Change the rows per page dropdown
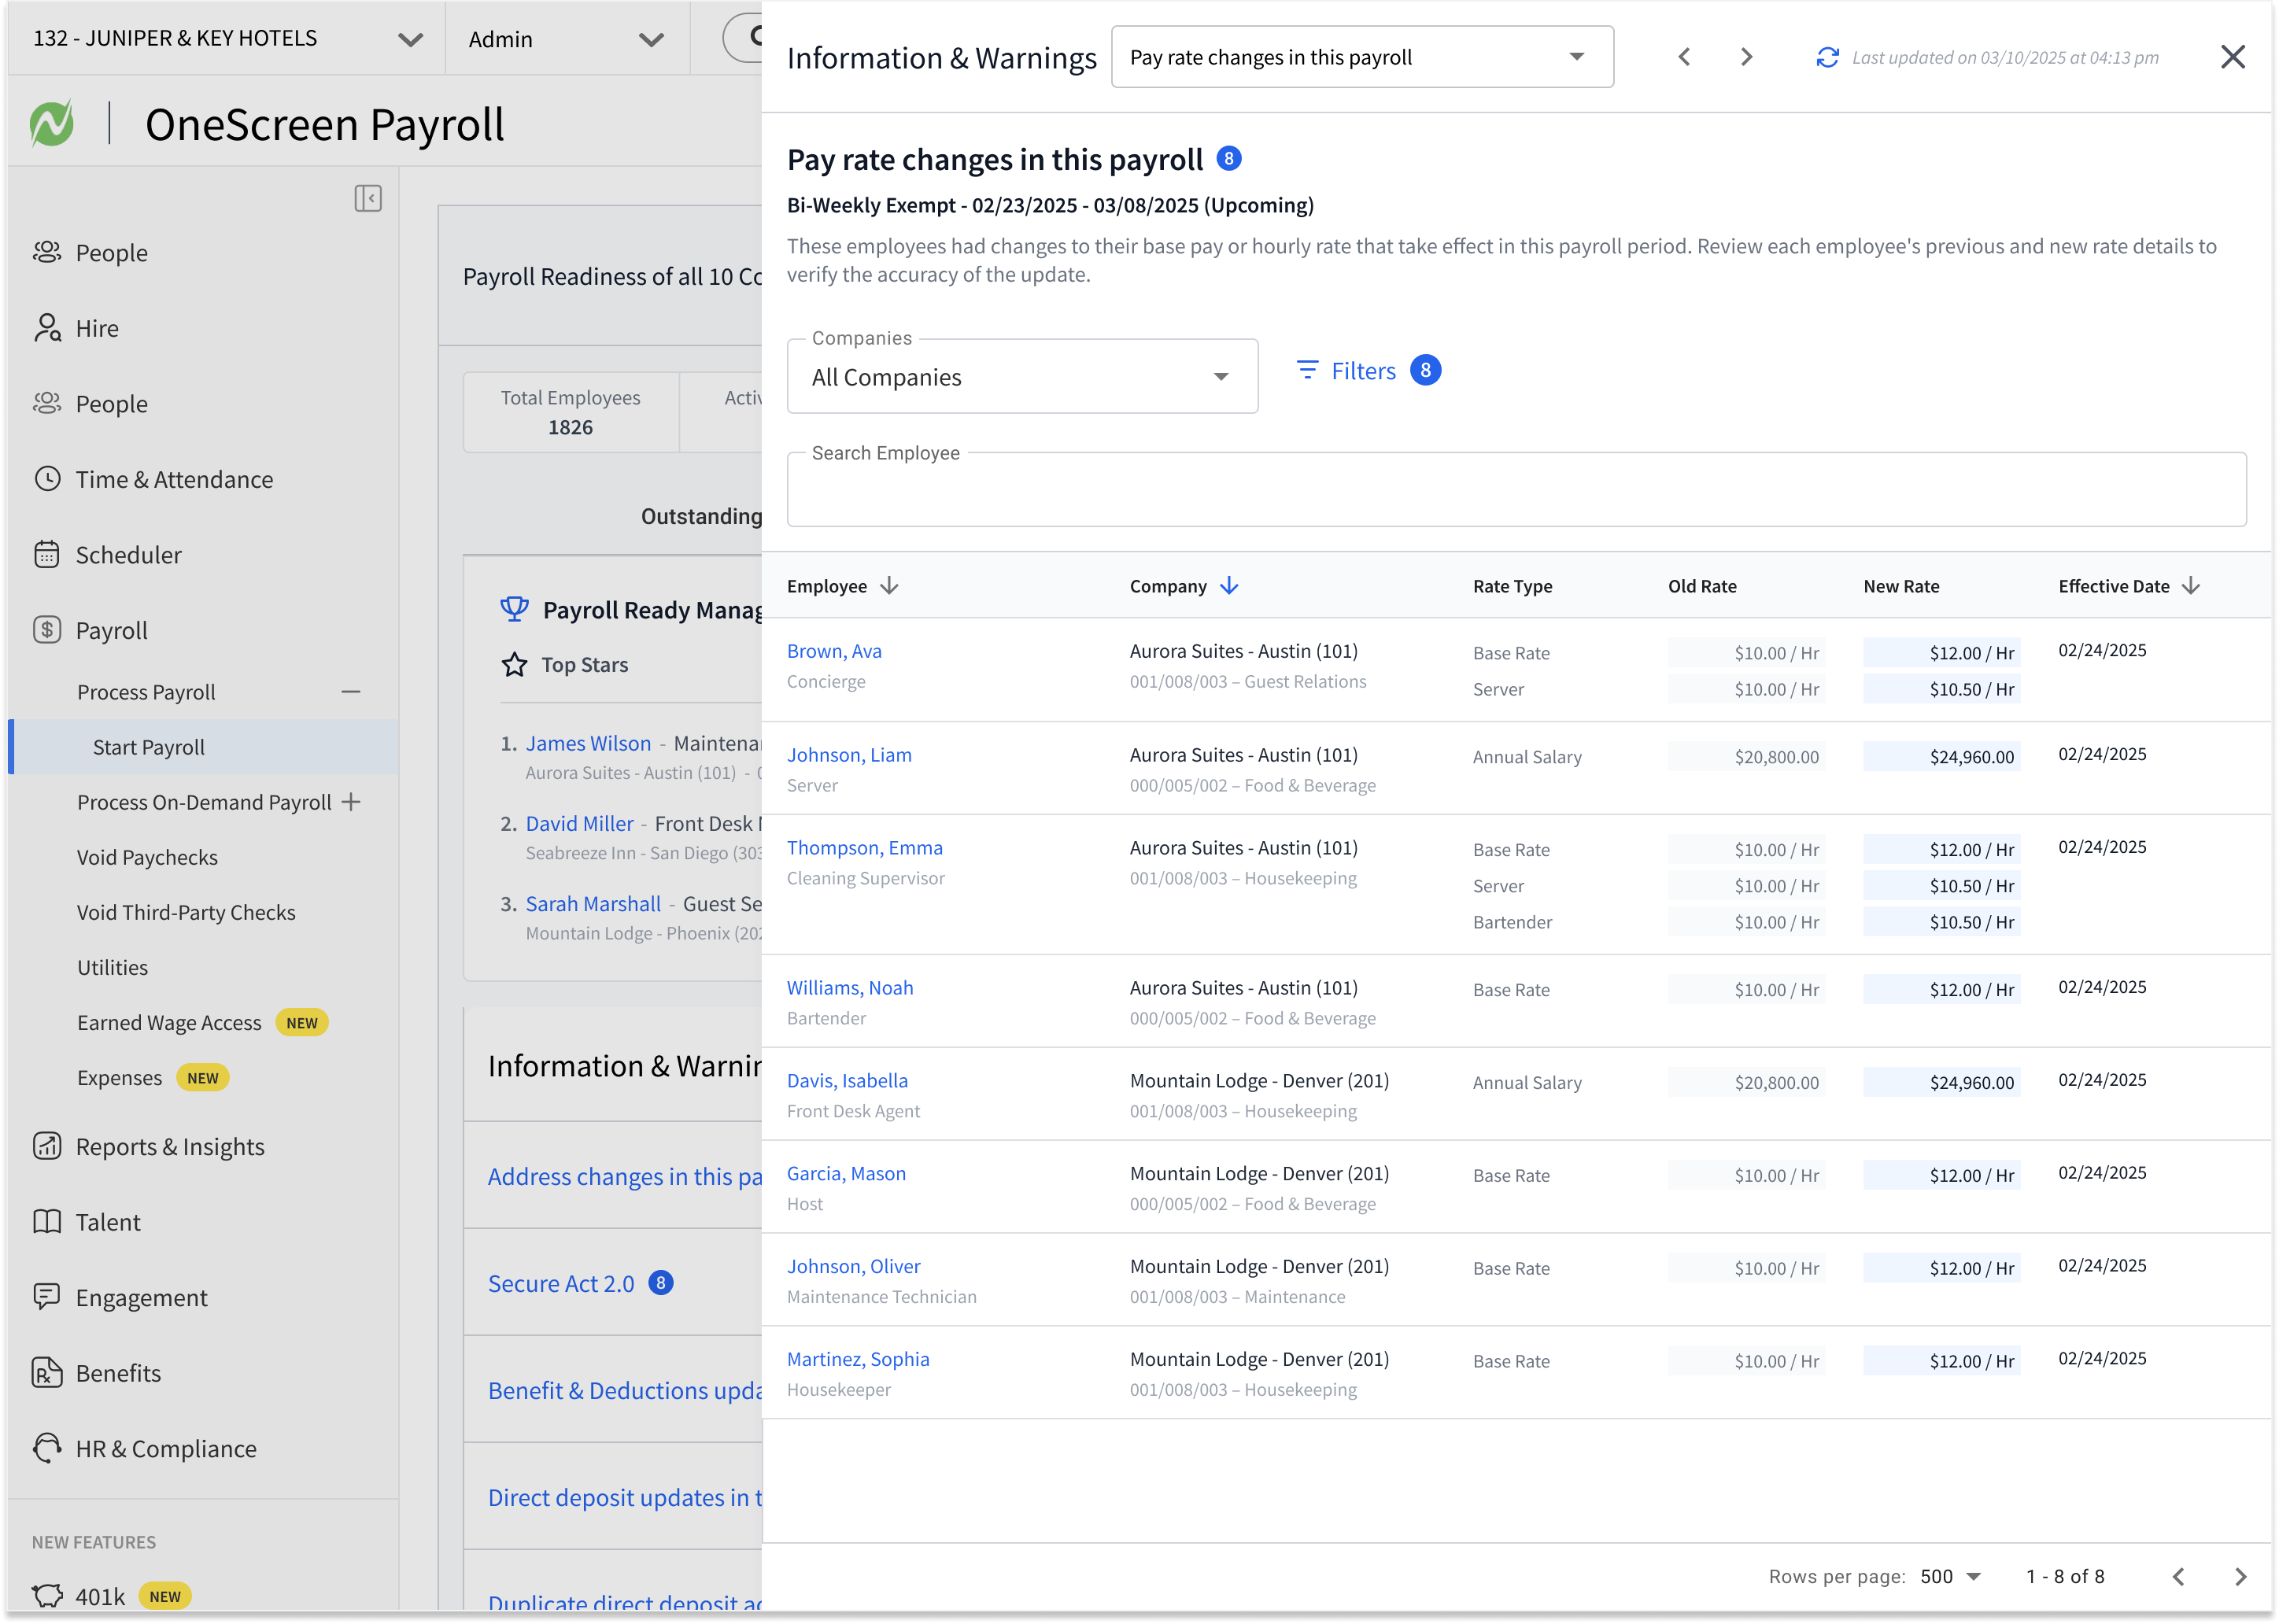 pyautogui.click(x=1951, y=1577)
